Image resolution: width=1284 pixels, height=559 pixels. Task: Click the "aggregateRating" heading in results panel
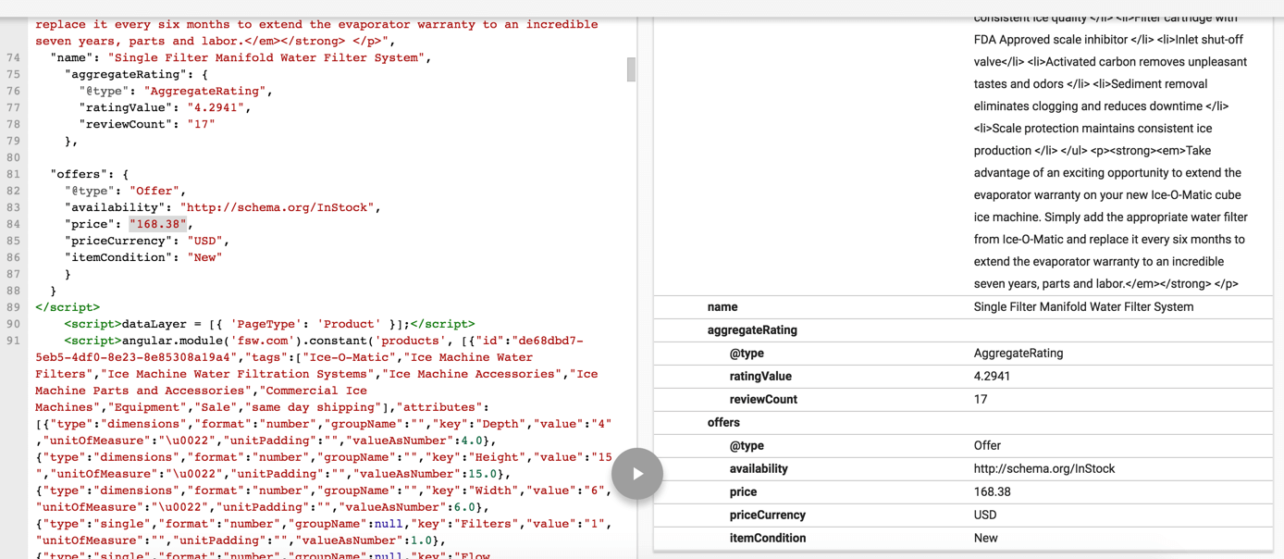click(x=752, y=330)
